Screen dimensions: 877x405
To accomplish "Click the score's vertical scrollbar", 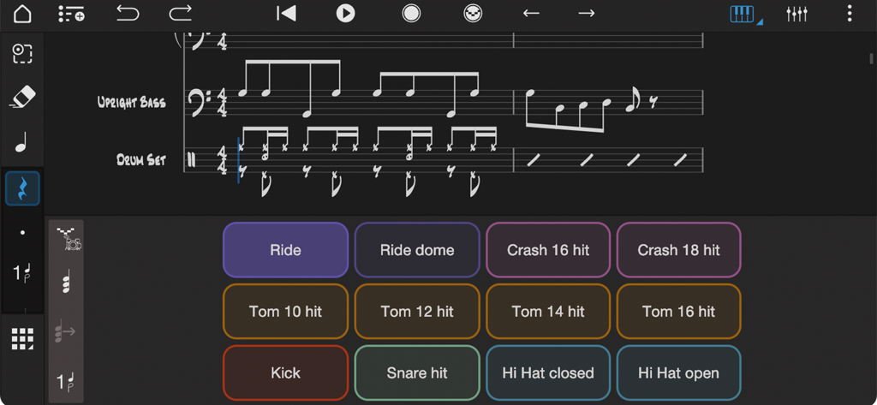I will point(871,58).
